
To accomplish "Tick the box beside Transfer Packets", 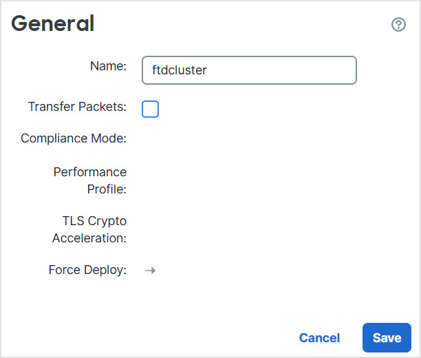I will [150, 109].
